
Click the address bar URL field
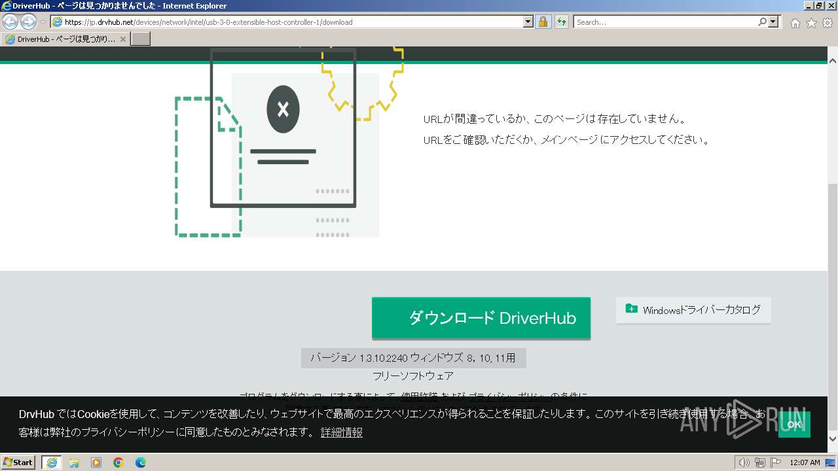(287, 22)
